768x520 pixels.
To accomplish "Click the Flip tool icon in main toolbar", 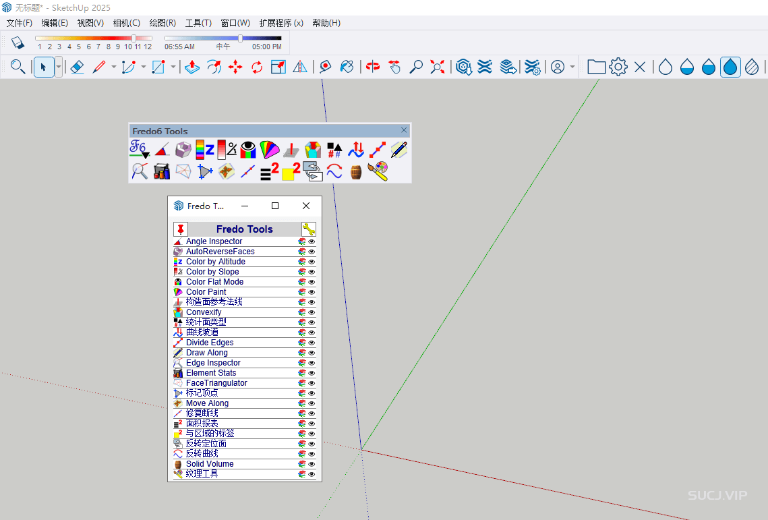I will (300, 67).
